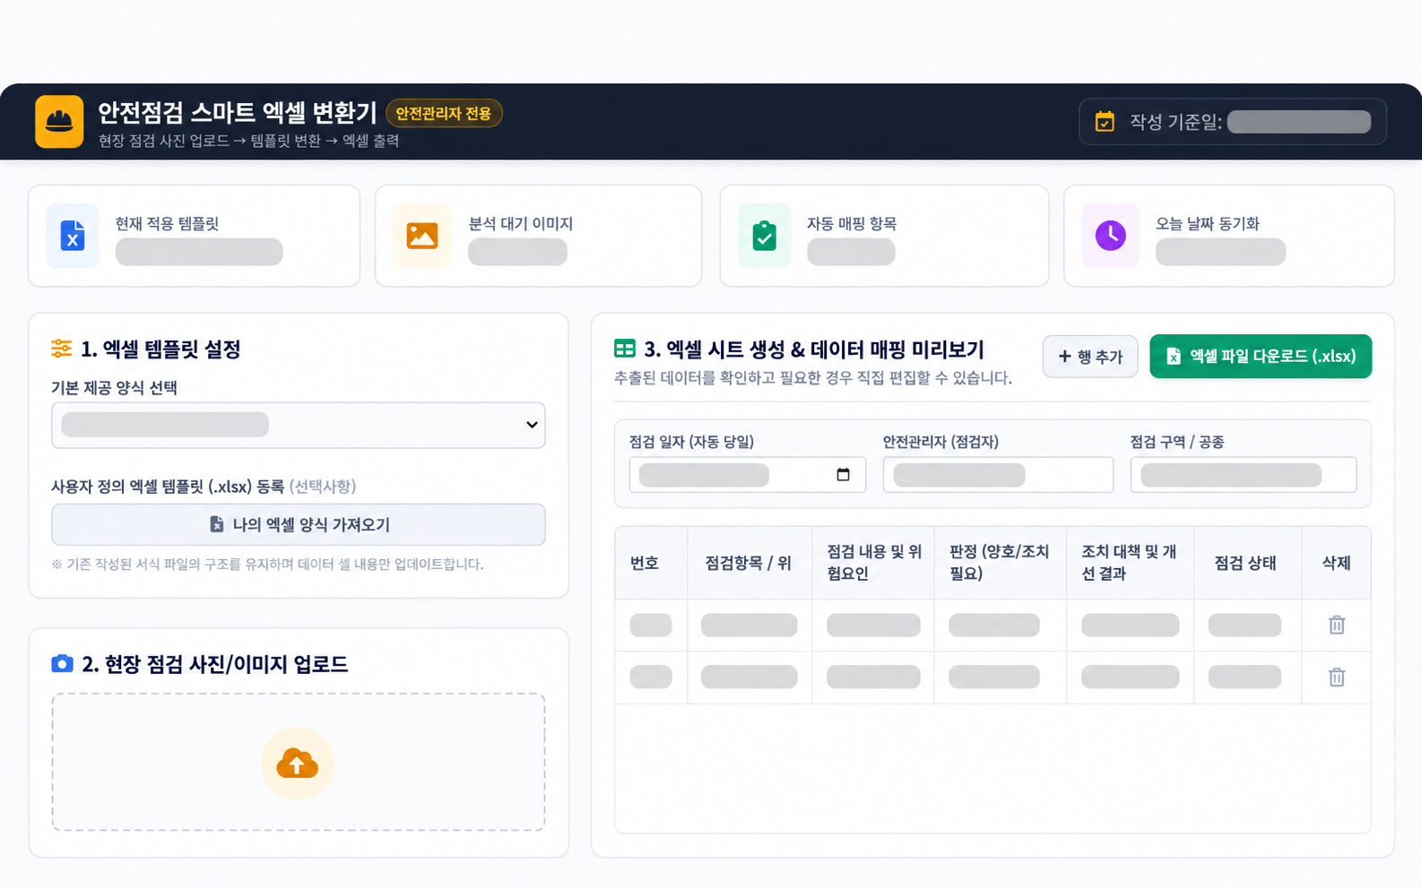Image resolution: width=1422 pixels, height=889 pixels.
Task: Click the 삭제 column header
Action: click(1336, 563)
